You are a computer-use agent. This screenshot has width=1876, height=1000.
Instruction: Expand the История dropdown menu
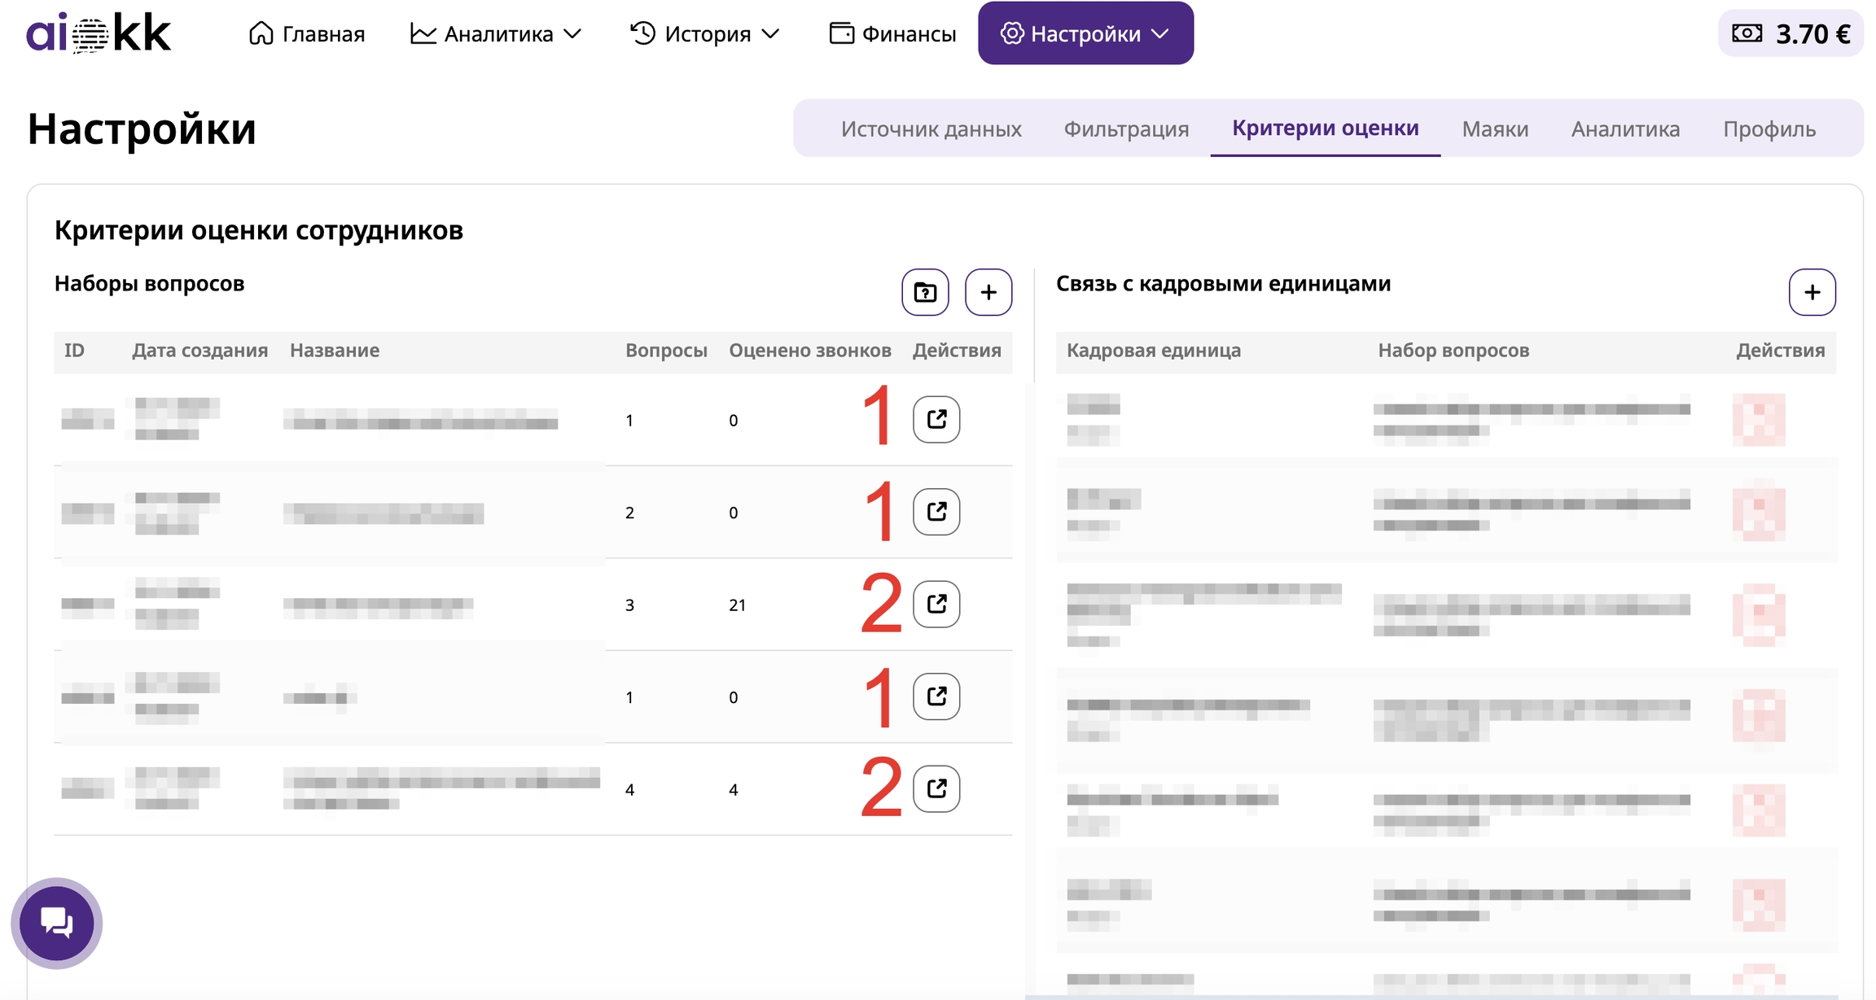(705, 33)
